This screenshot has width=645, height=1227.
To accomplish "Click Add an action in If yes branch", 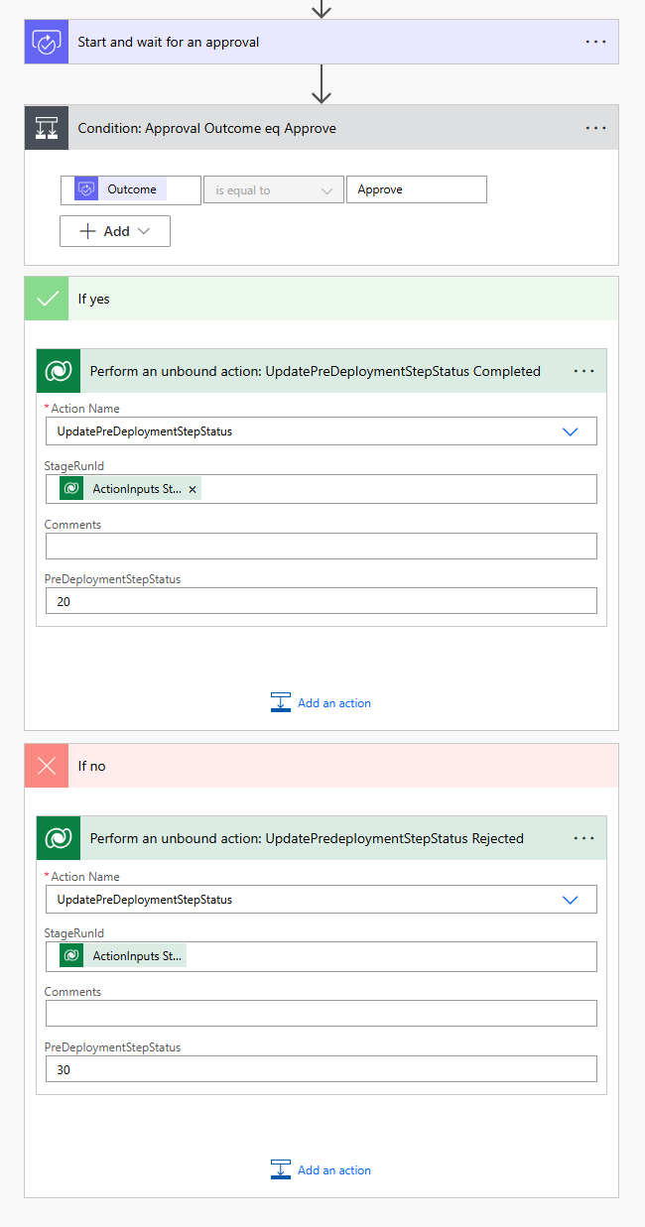I will (x=321, y=702).
